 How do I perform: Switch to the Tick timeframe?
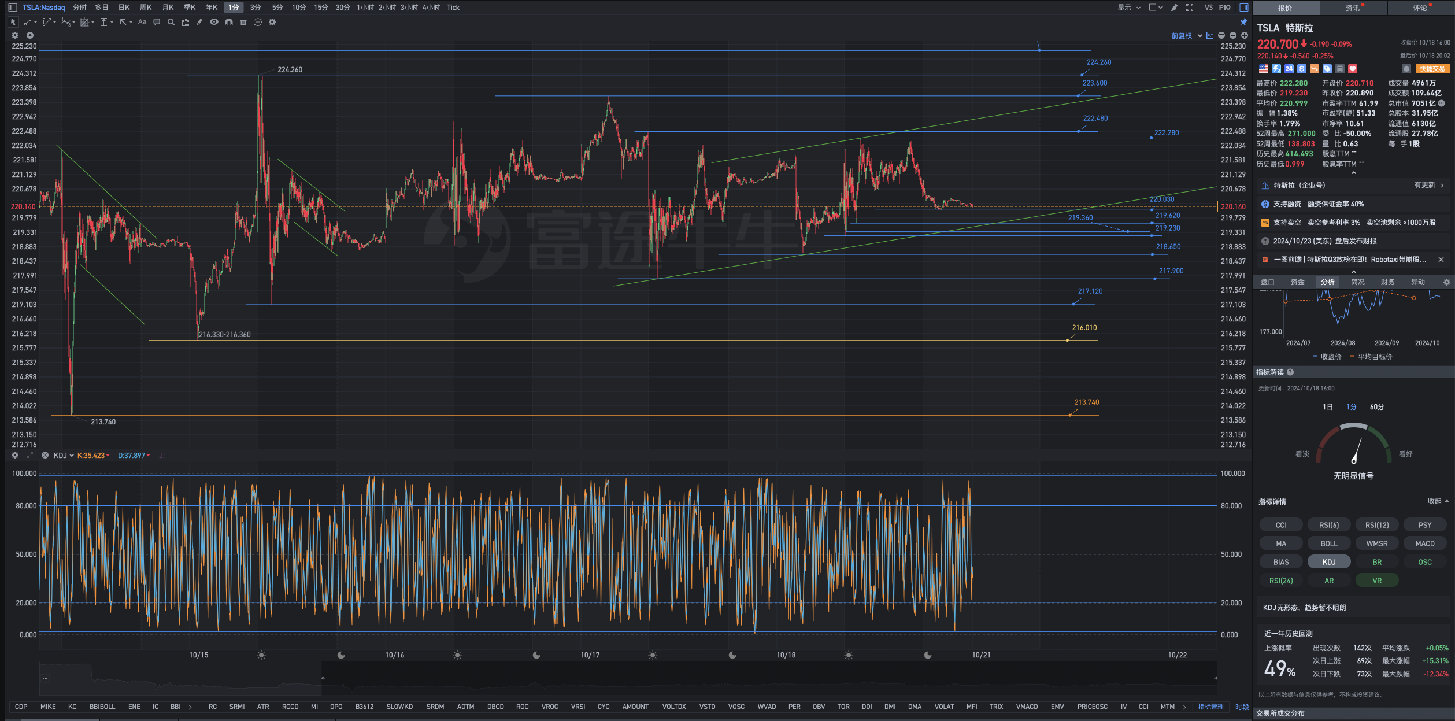pos(453,8)
